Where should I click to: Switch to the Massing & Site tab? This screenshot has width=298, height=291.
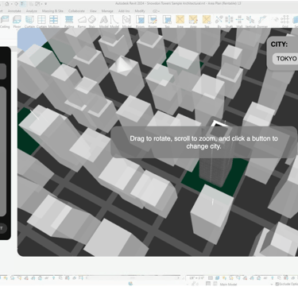(52, 11)
